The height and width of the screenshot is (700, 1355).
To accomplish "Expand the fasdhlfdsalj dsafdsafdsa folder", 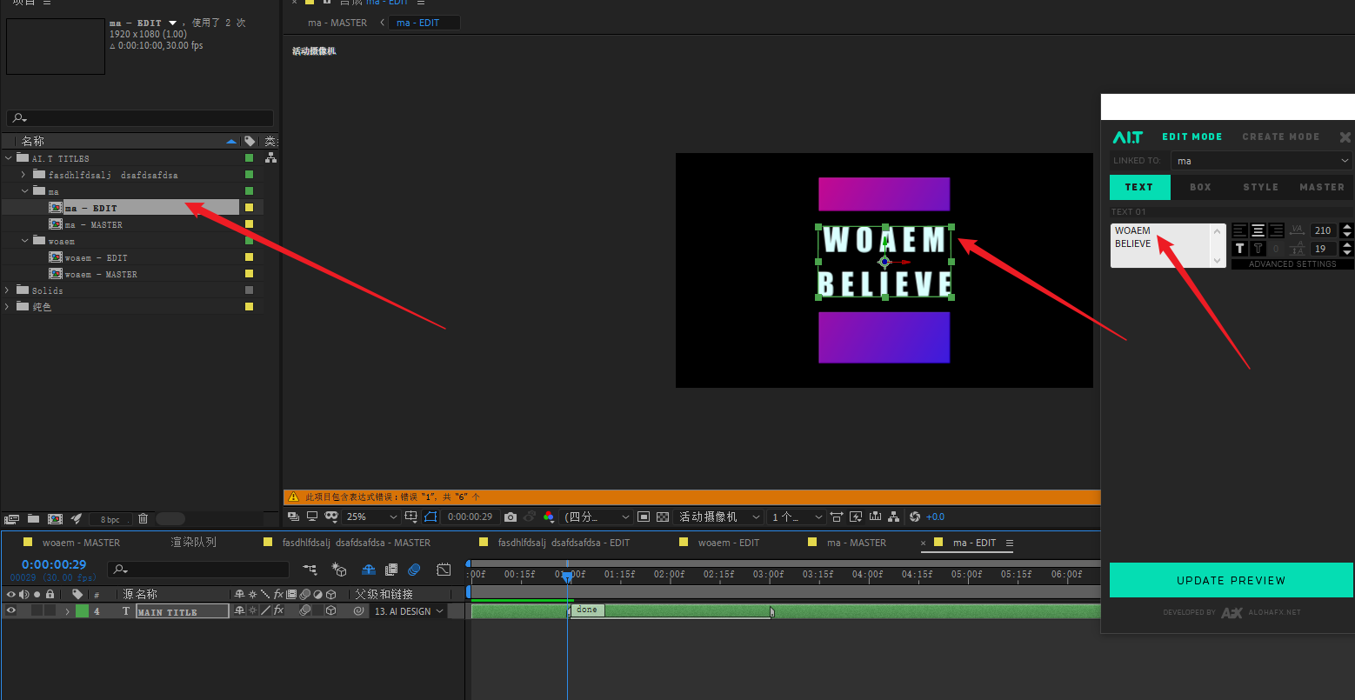I will pyautogui.click(x=24, y=175).
